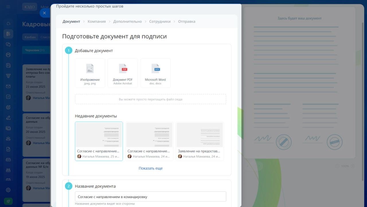The image size is (367, 207).
Task: Click step number 2 circle Название документа
Action: 69,186
